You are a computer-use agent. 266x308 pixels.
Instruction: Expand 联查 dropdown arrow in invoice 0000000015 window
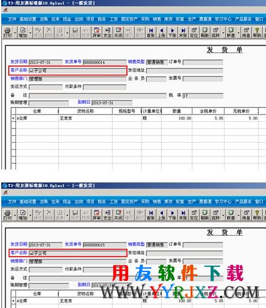[239, 215]
